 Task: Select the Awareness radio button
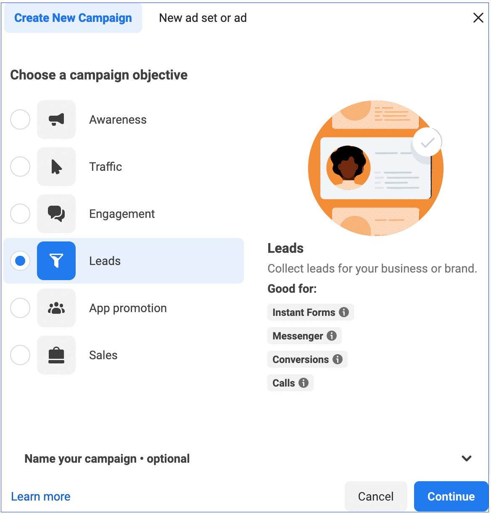(20, 119)
